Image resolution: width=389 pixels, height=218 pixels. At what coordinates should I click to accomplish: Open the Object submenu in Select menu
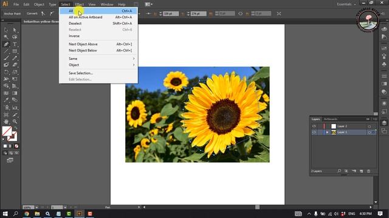coord(98,65)
